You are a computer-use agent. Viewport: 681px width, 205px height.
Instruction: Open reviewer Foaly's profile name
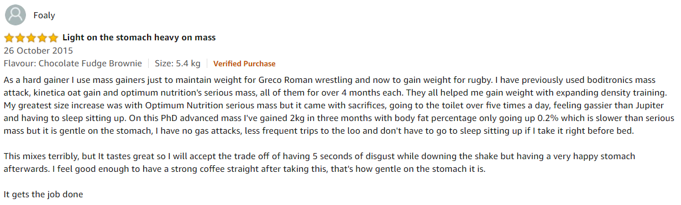(x=44, y=15)
